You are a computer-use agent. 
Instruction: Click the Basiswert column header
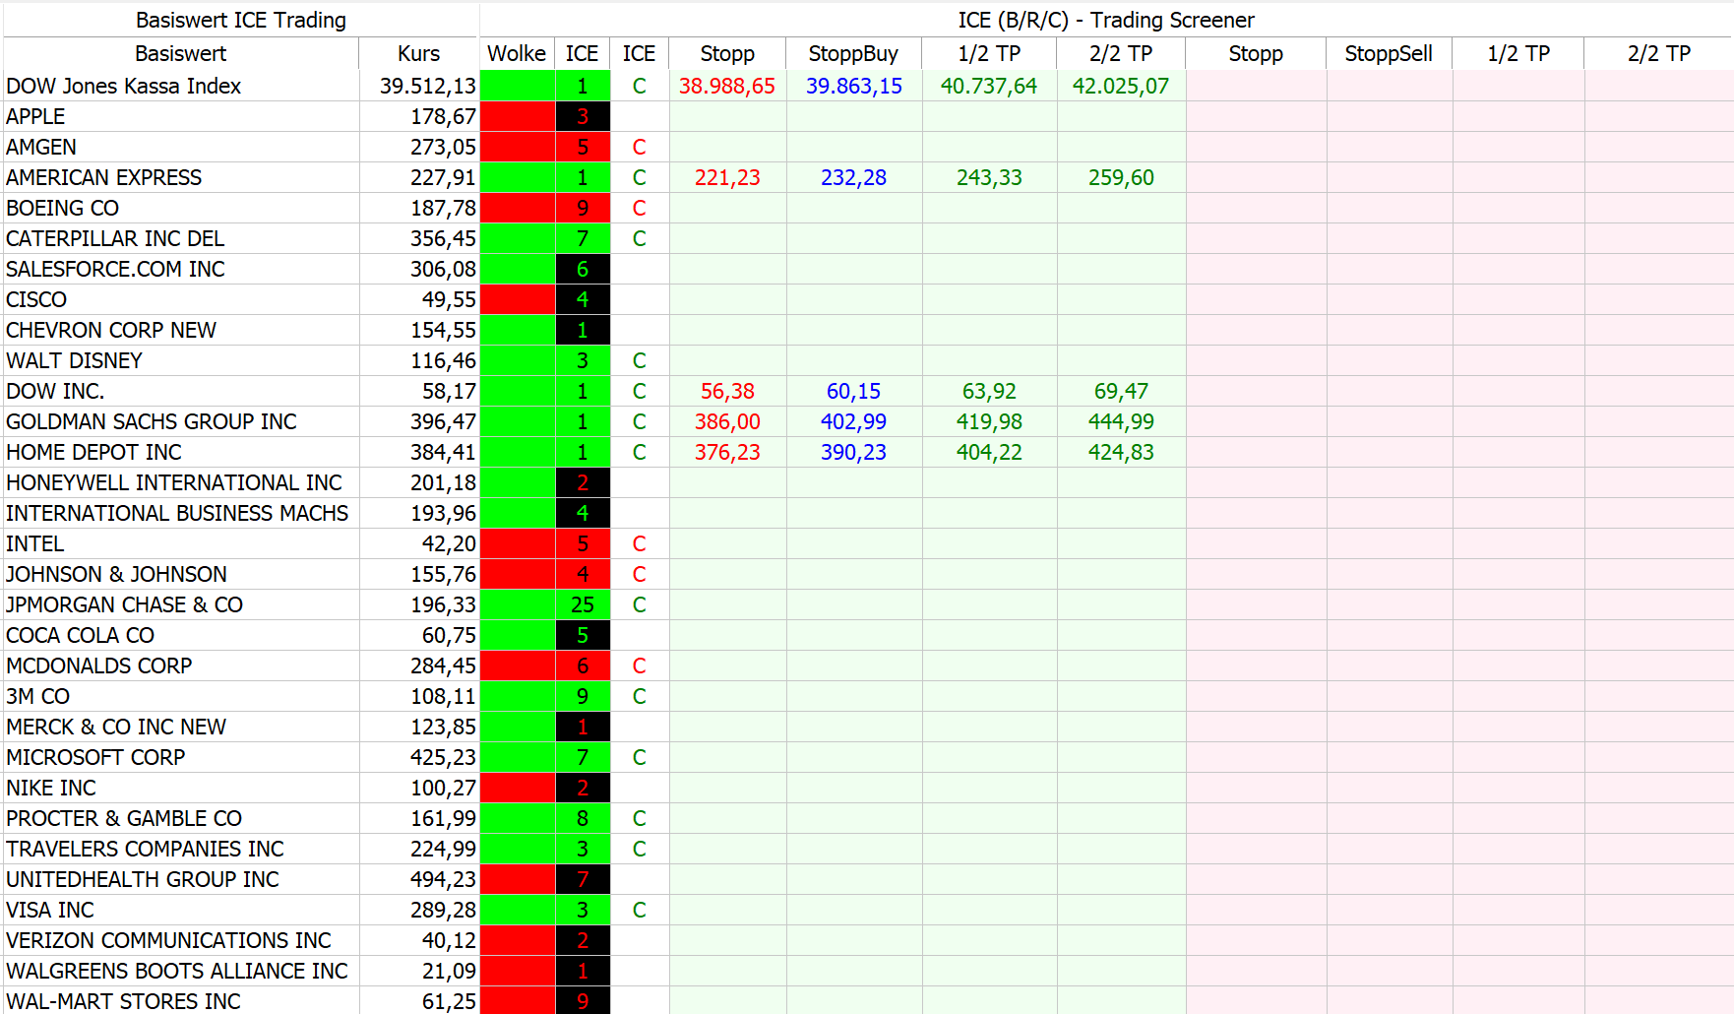click(181, 53)
